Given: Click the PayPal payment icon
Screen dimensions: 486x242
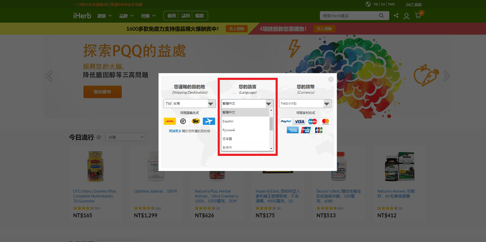Looking at the screenshot, I should (x=286, y=121).
